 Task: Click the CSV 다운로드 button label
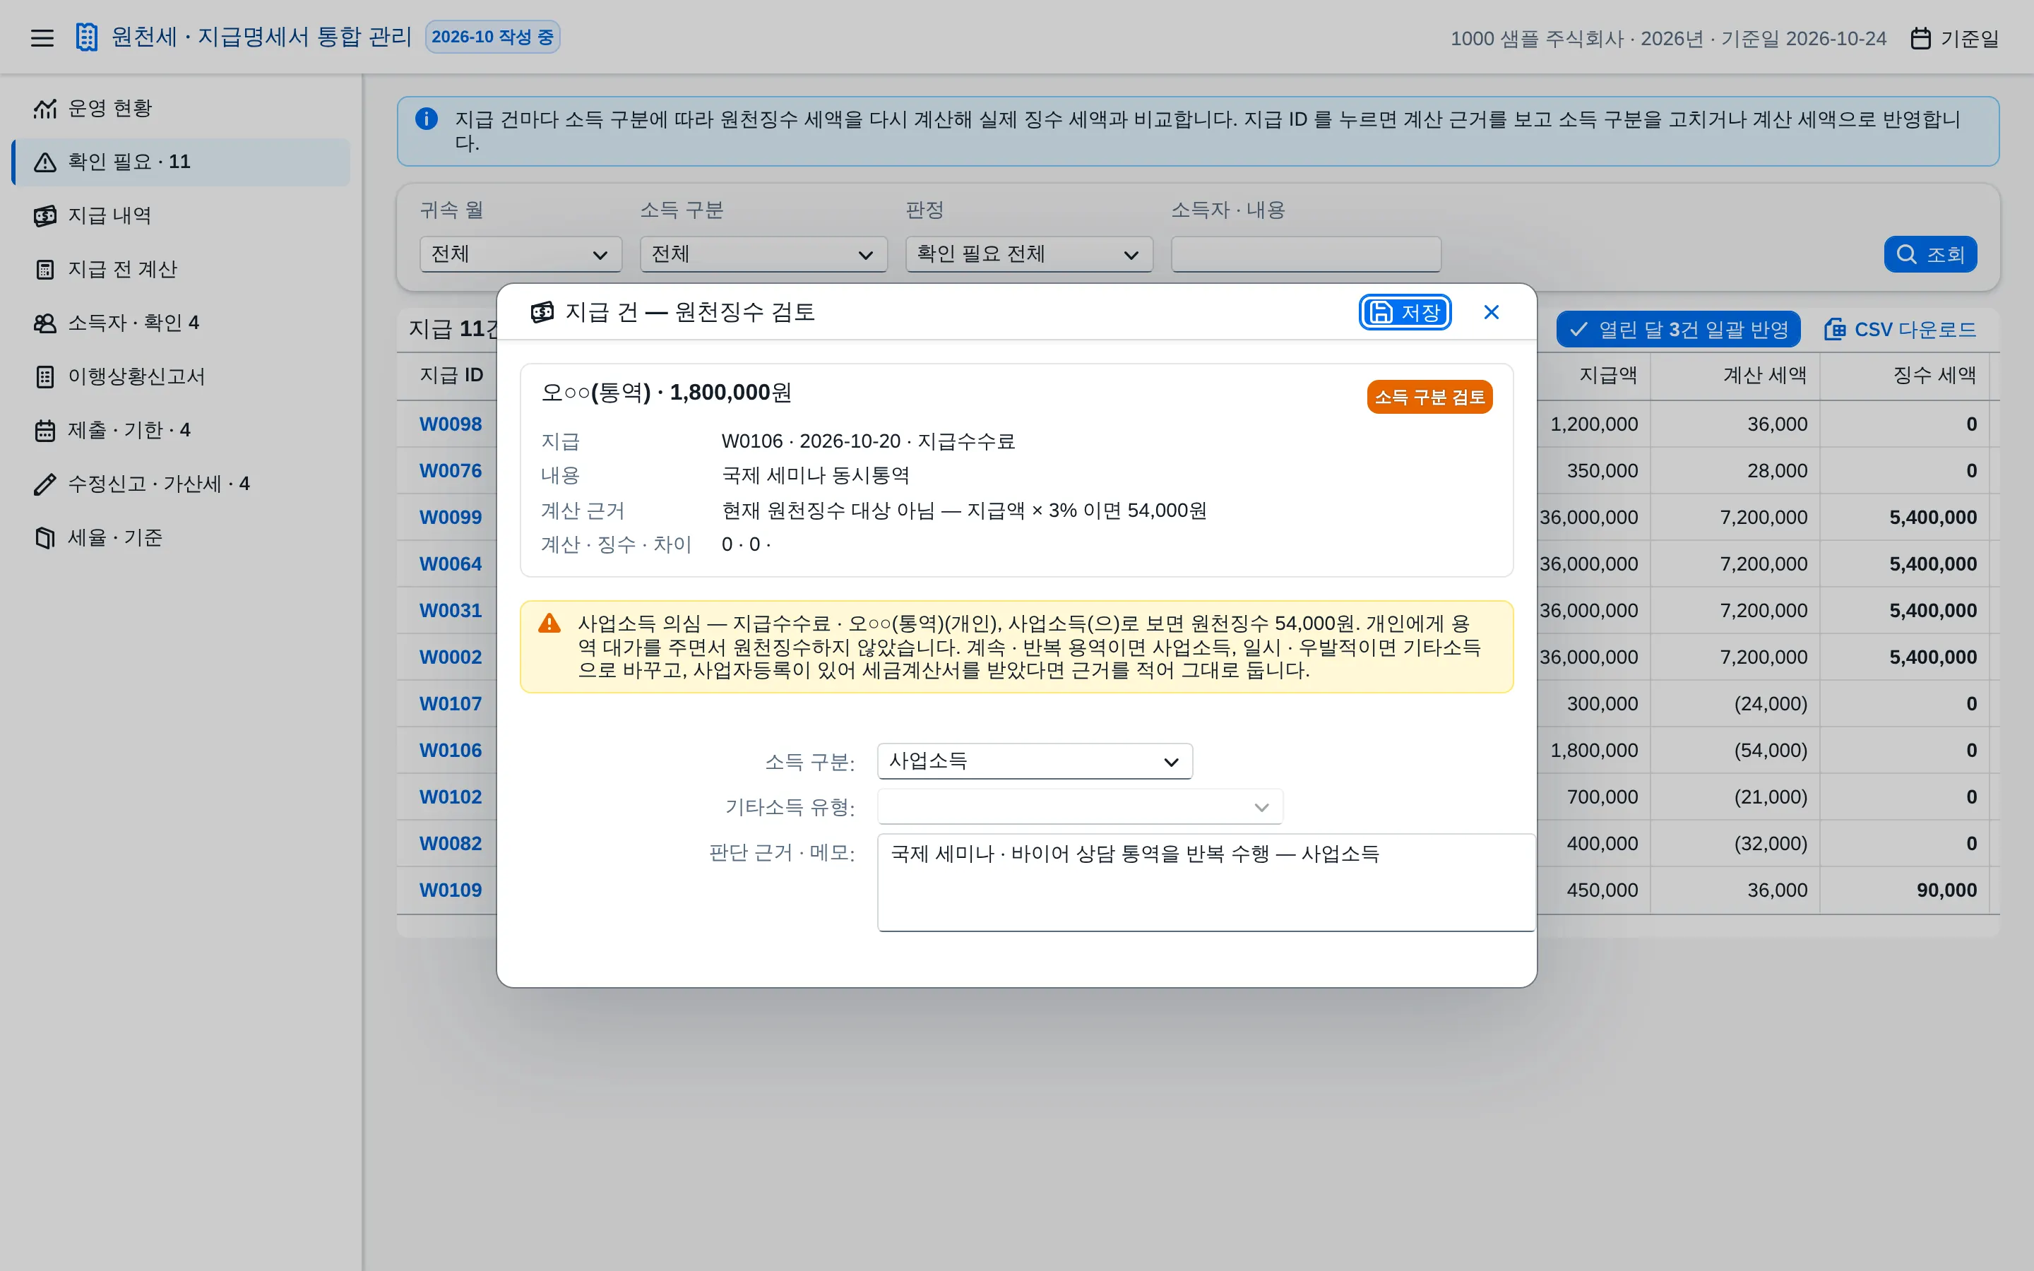[x=1915, y=330]
